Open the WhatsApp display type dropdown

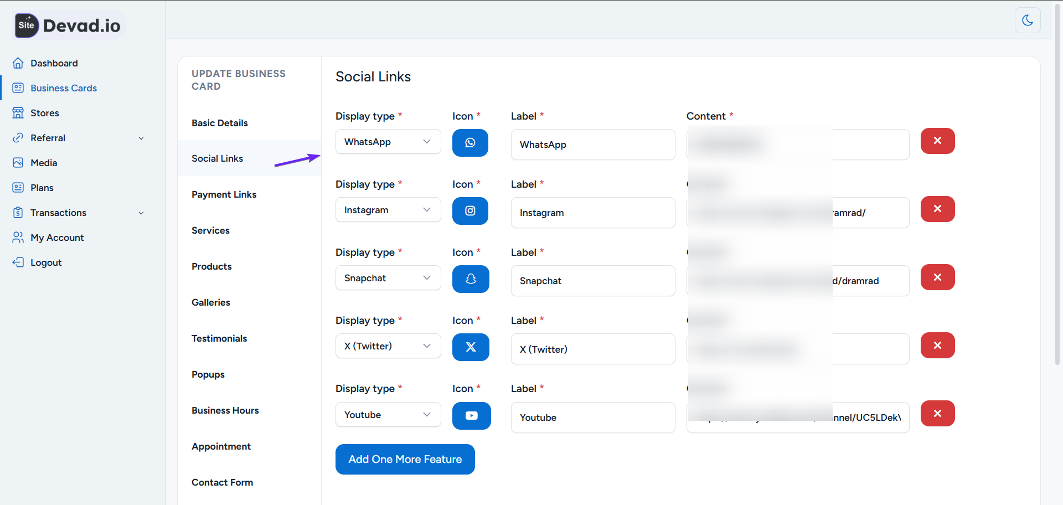click(x=388, y=142)
